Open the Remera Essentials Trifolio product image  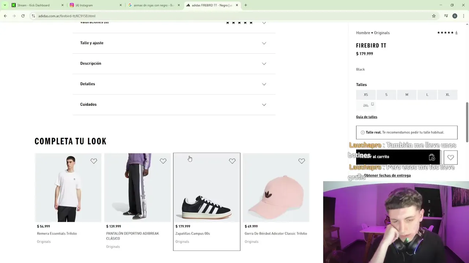click(x=68, y=188)
